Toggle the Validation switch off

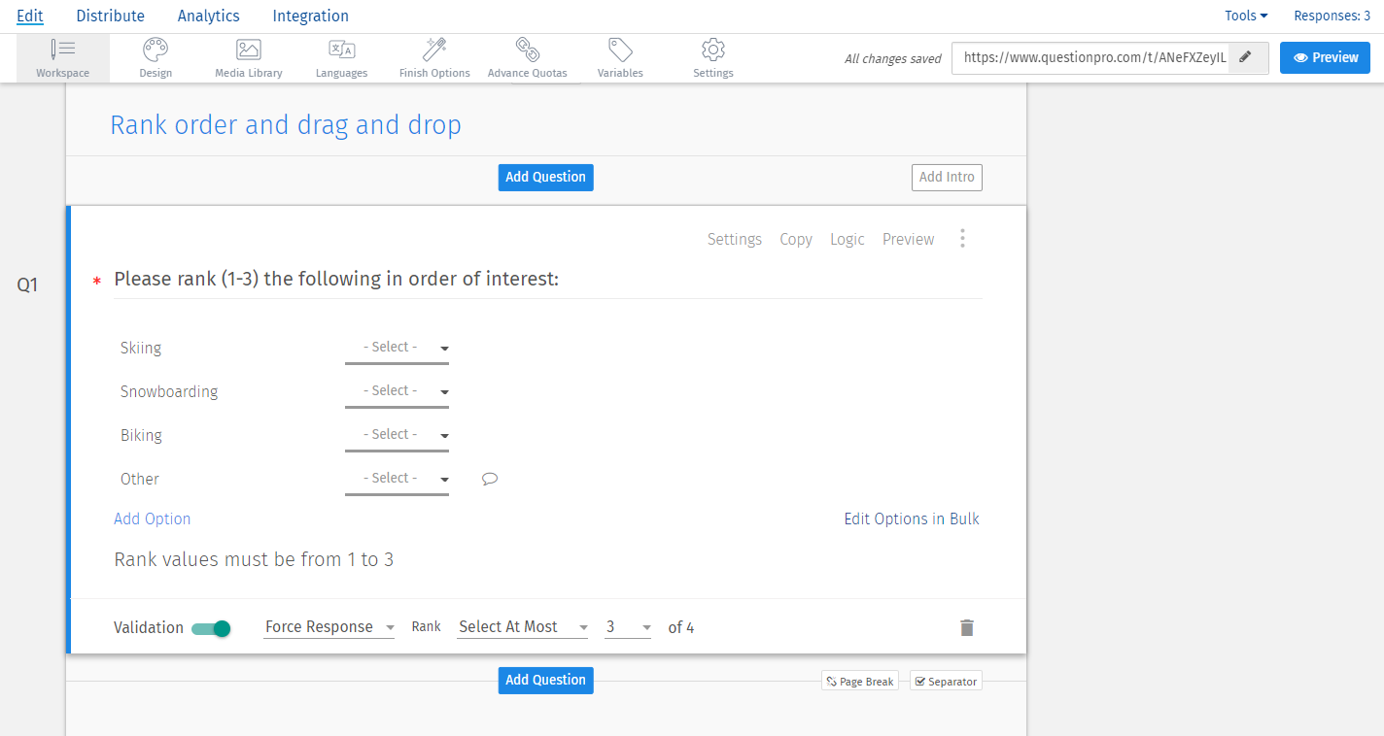211,629
